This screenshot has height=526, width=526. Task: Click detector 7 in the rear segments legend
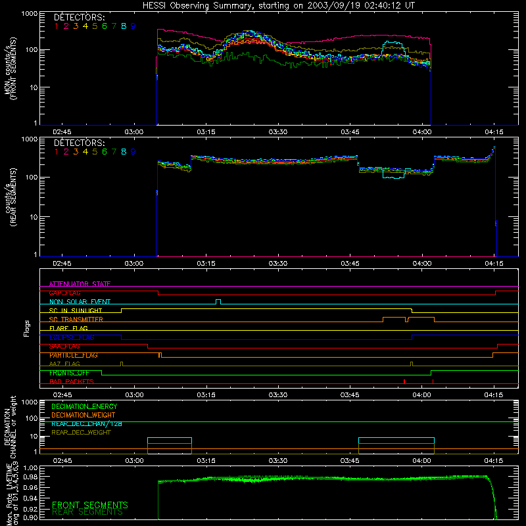pyautogui.click(x=114, y=152)
